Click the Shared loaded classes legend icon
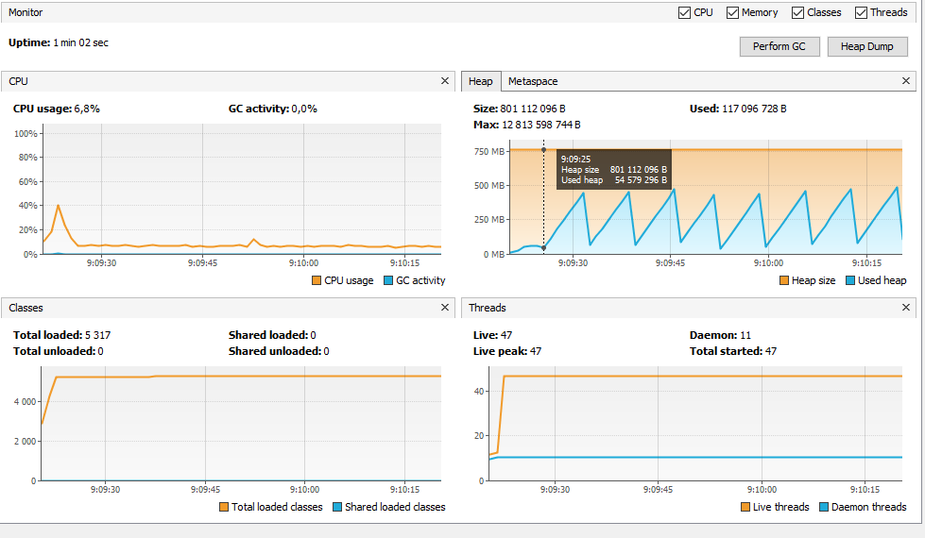 337,507
